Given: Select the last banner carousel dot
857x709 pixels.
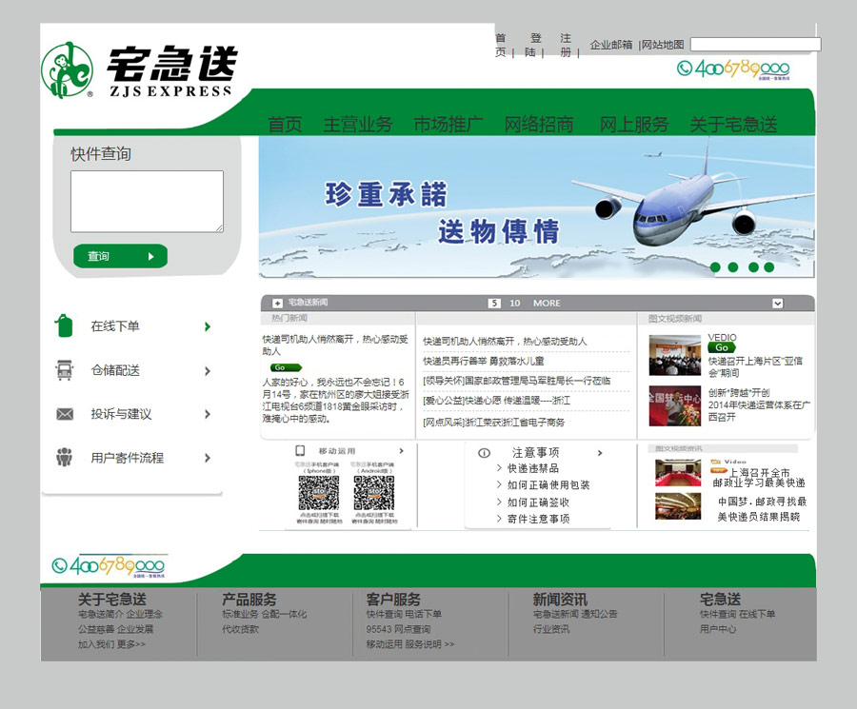Looking at the screenshot, I should [x=769, y=267].
